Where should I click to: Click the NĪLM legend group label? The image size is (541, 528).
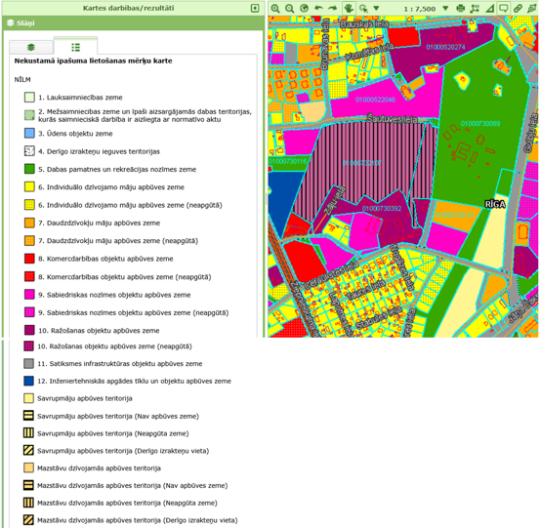(x=22, y=80)
